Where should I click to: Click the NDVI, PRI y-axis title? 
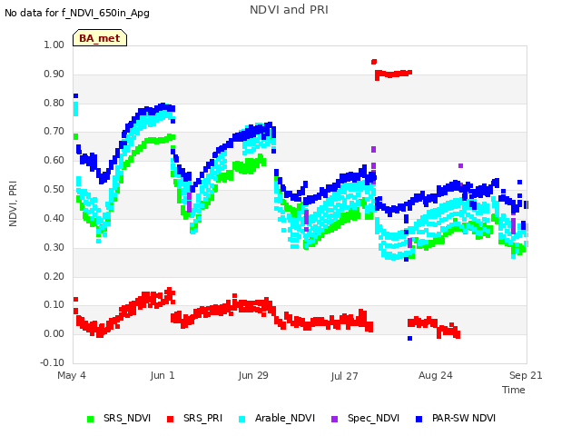click(x=13, y=203)
